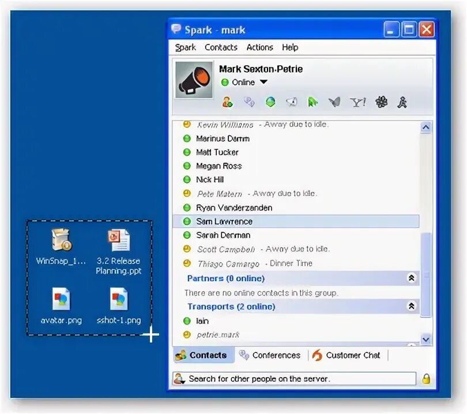The image size is (467, 414).
Task: Click the contact list scroll down arrow
Action: tap(426, 339)
